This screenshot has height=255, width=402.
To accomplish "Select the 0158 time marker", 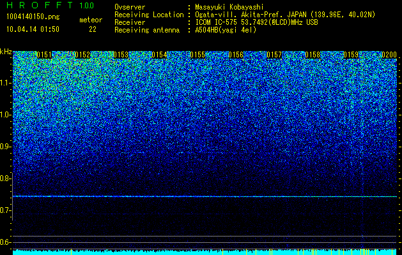I will pos(313,55).
